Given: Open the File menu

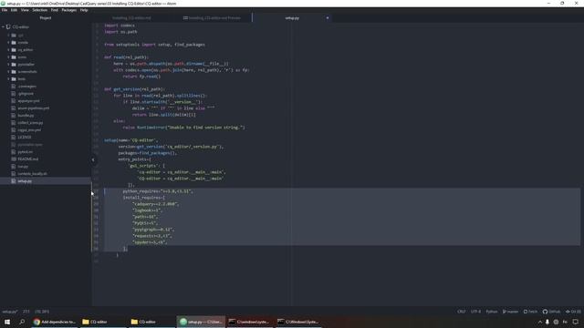Looking at the screenshot, I should tap(5, 10).
